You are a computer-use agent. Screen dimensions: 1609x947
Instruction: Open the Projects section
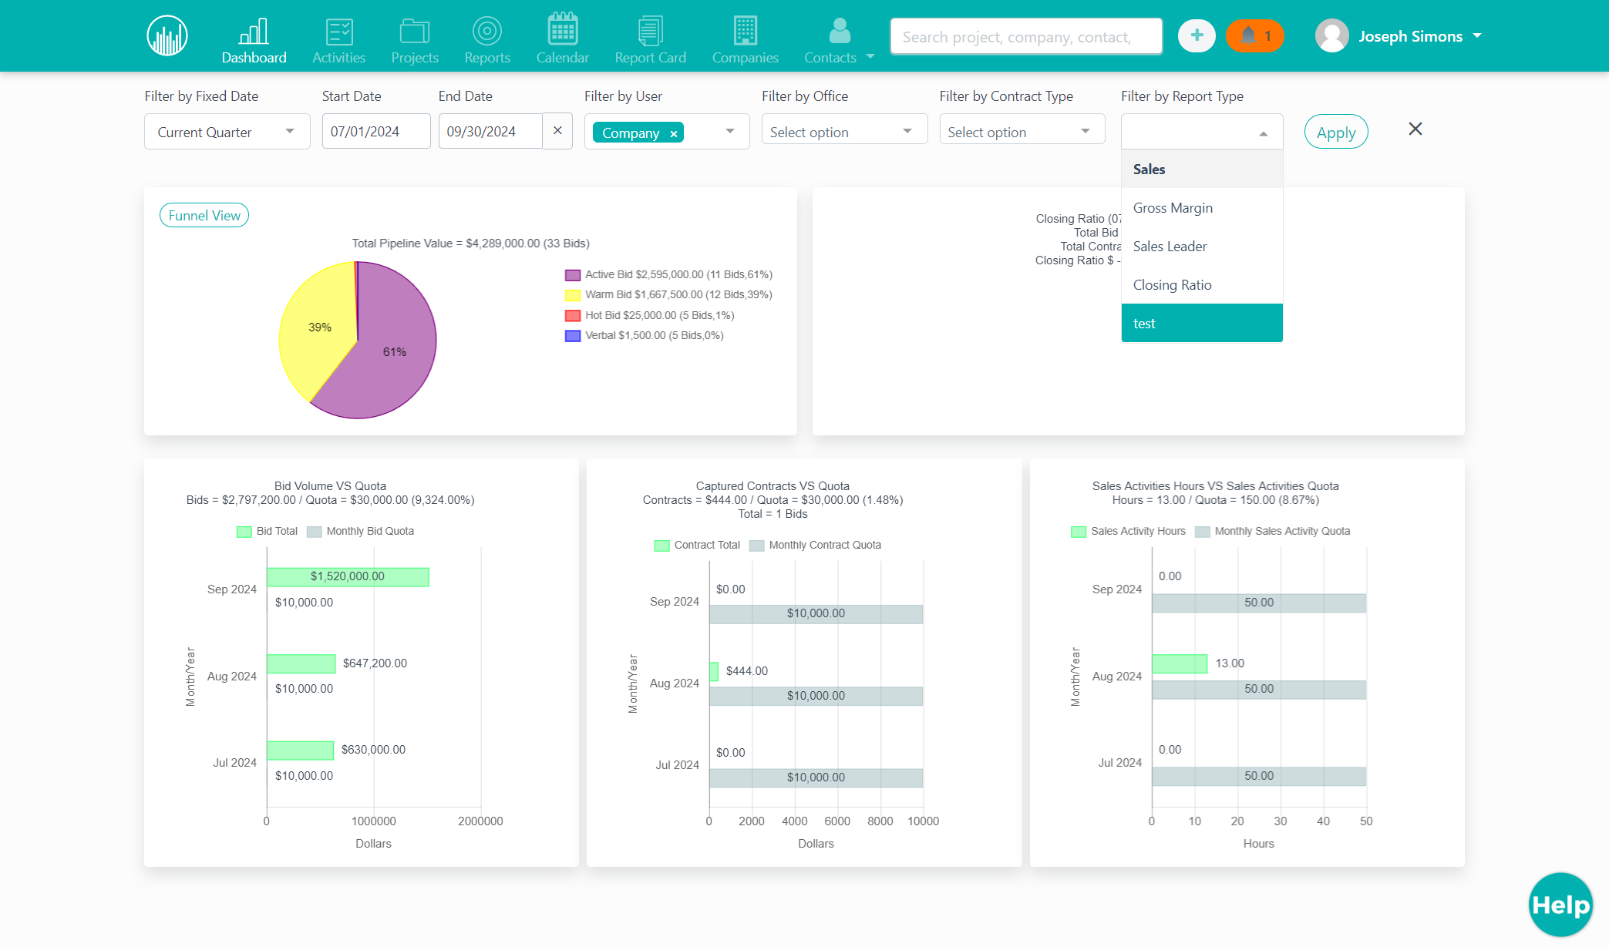(x=415, y=41)
